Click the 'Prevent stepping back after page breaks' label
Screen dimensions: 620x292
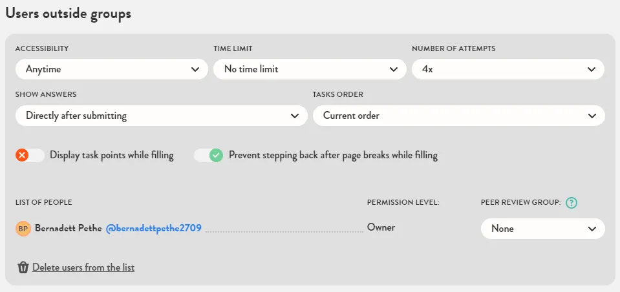[333, 156]
